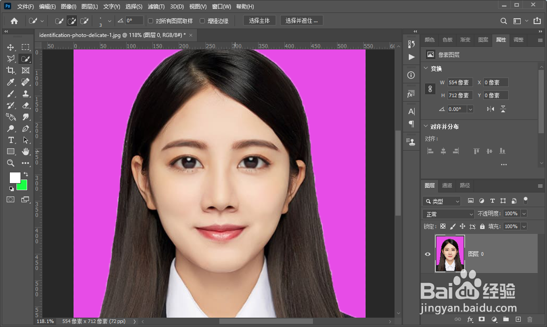This screenshot has height=327, width=547.
Task: Click the link width and height icon
Action: point(430,89)
